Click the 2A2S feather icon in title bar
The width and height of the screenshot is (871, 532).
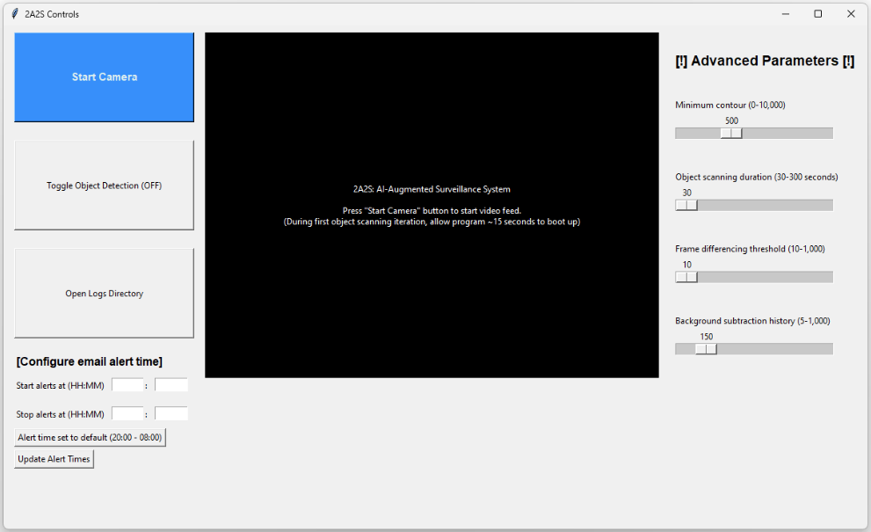(x=15, y=14)
